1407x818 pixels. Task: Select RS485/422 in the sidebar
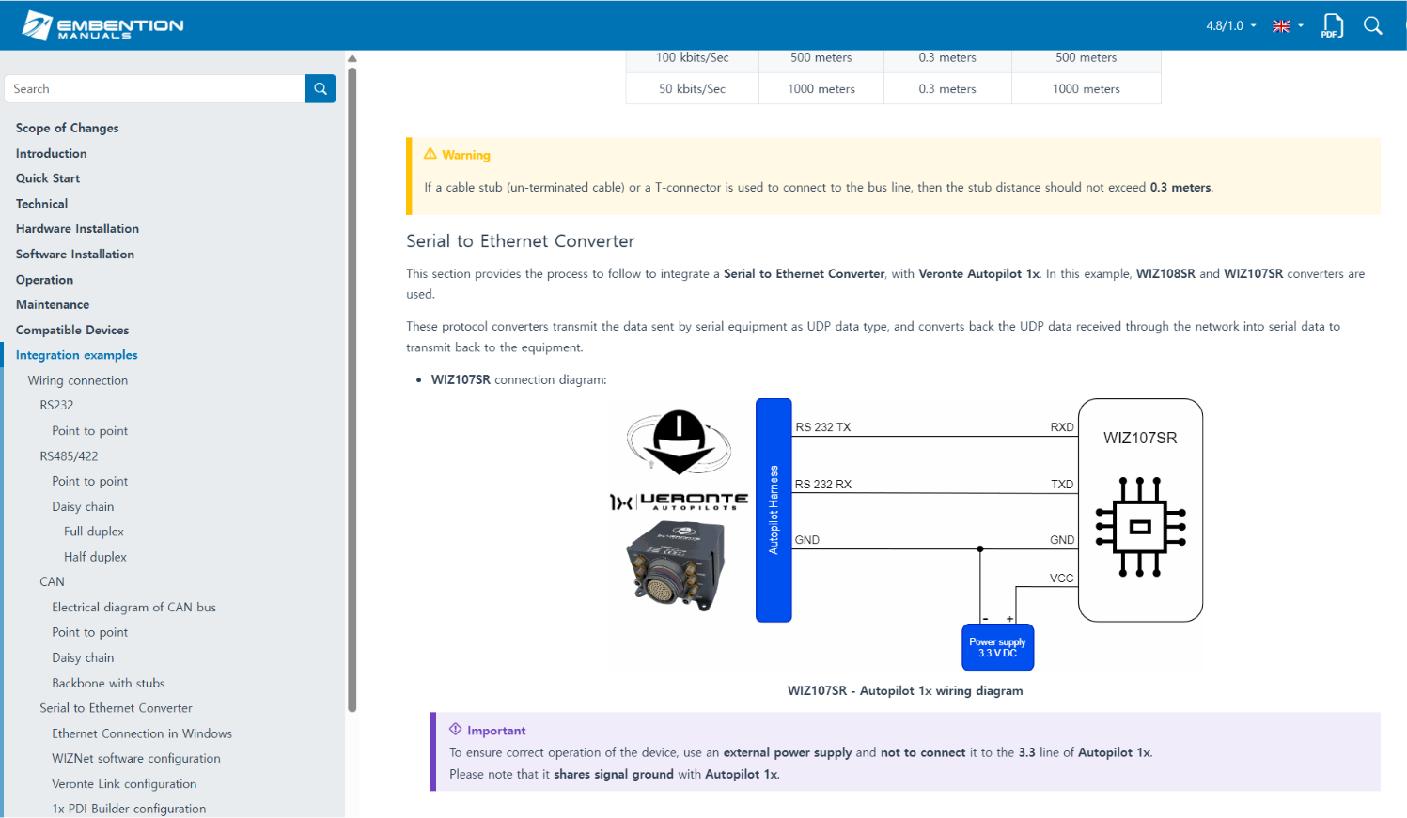pos(69,456)
